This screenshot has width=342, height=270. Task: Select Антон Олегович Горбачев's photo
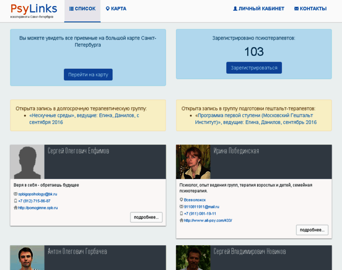point(27,258)
